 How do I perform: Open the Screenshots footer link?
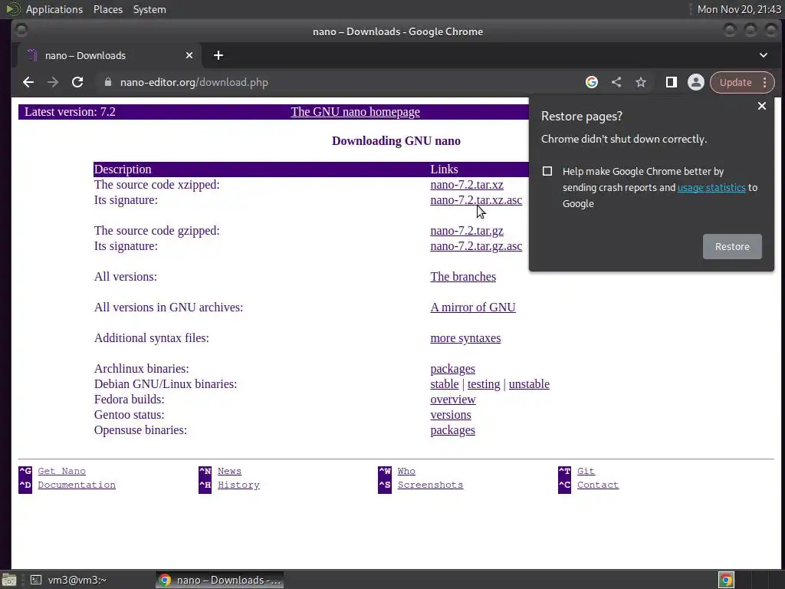(430, 485)
